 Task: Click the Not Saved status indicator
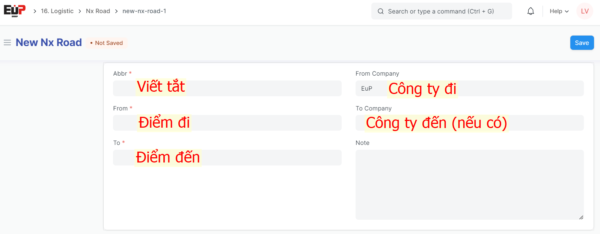pos(107,43)
